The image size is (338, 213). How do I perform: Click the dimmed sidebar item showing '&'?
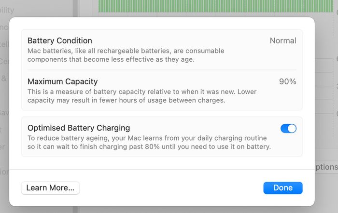click(x=4, y=79)
